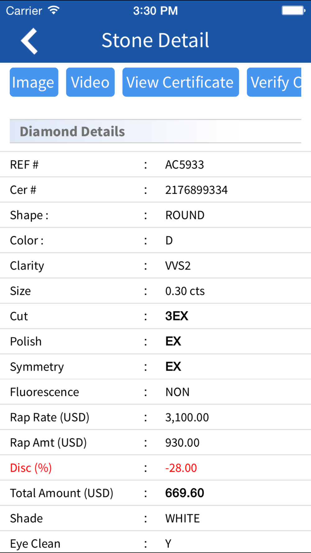311x553 pixels.
Task: Tap the Rap Rate value 3,100.00
Action: pyautogui.click(x=187, y=417)
